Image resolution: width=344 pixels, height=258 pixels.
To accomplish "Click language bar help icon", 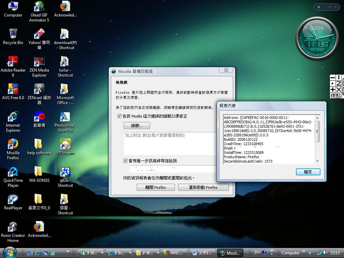I will (x=264, y=252).
